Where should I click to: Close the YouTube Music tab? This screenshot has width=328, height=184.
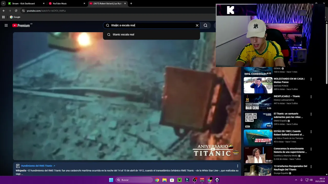(84, 4)
